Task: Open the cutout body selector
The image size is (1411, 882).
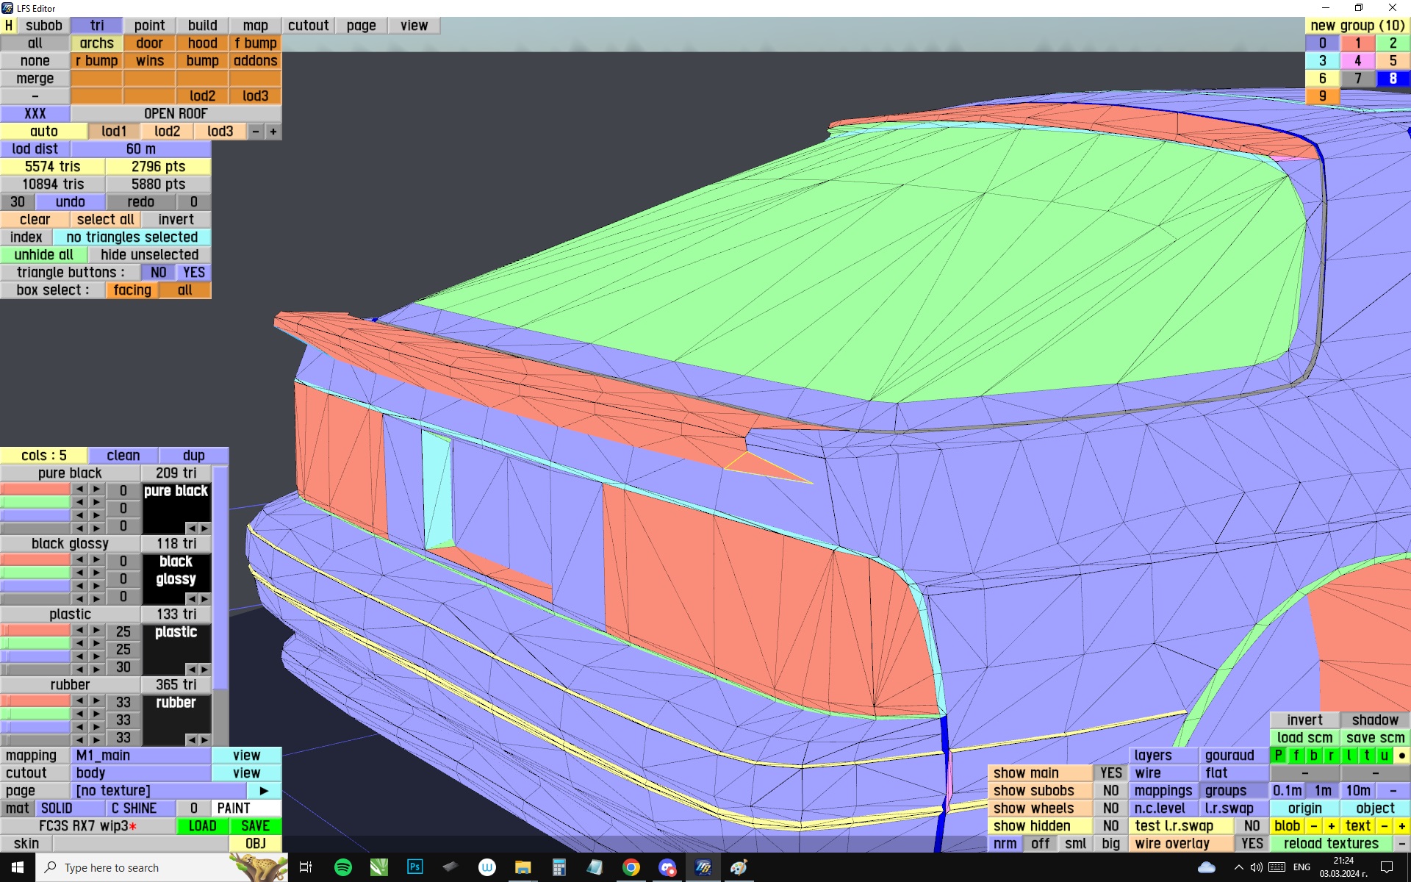Action: tap(141, 773)
